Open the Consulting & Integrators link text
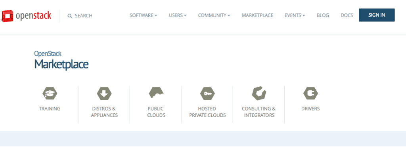Screen dimensions: 406x147 click(x=259, y=112)
